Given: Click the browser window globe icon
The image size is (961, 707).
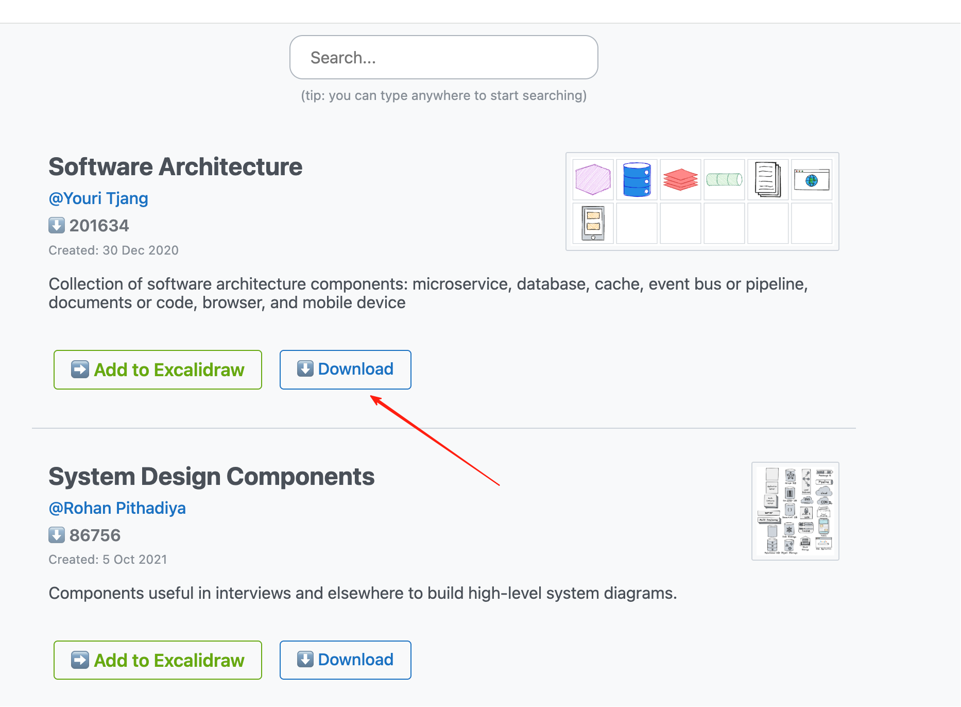Looking at the screenshot, I should 812,180.
